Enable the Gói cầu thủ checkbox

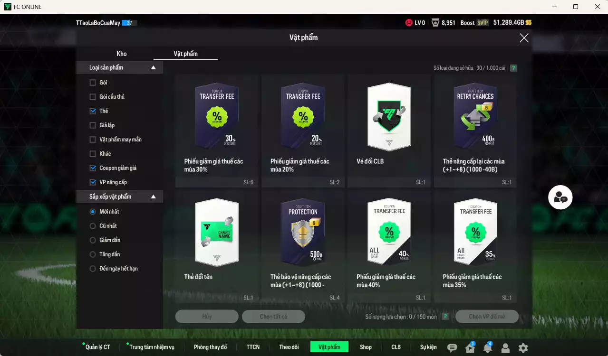tap(93, 97)
